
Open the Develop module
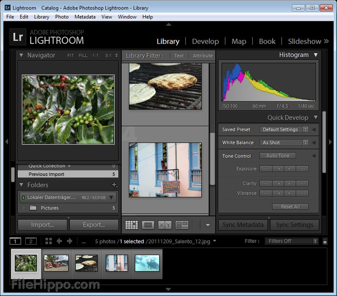[x=205, y=41]
